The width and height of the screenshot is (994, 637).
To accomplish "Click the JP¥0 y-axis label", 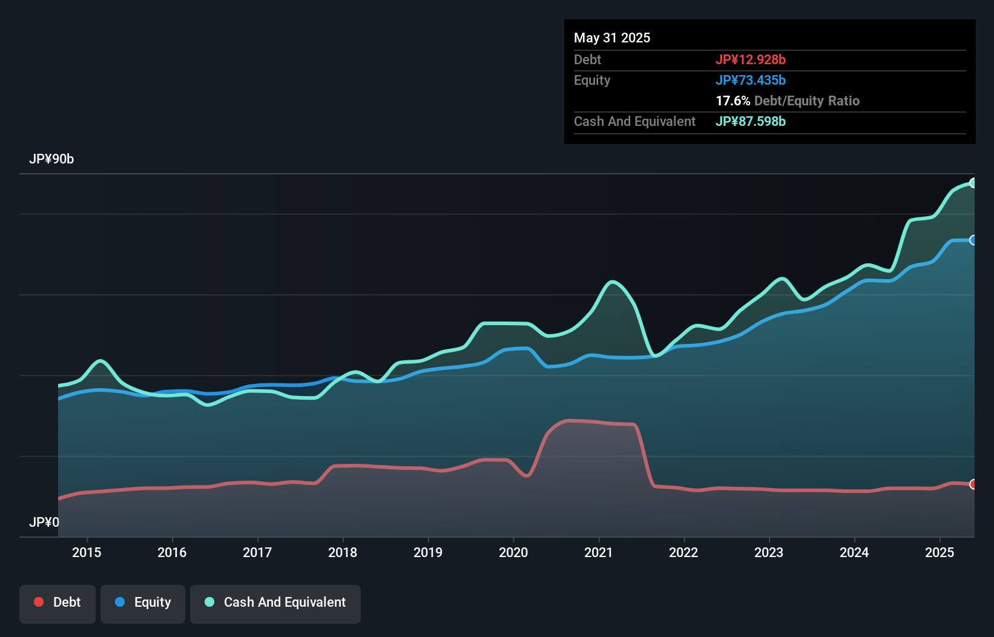I will 44,522.
